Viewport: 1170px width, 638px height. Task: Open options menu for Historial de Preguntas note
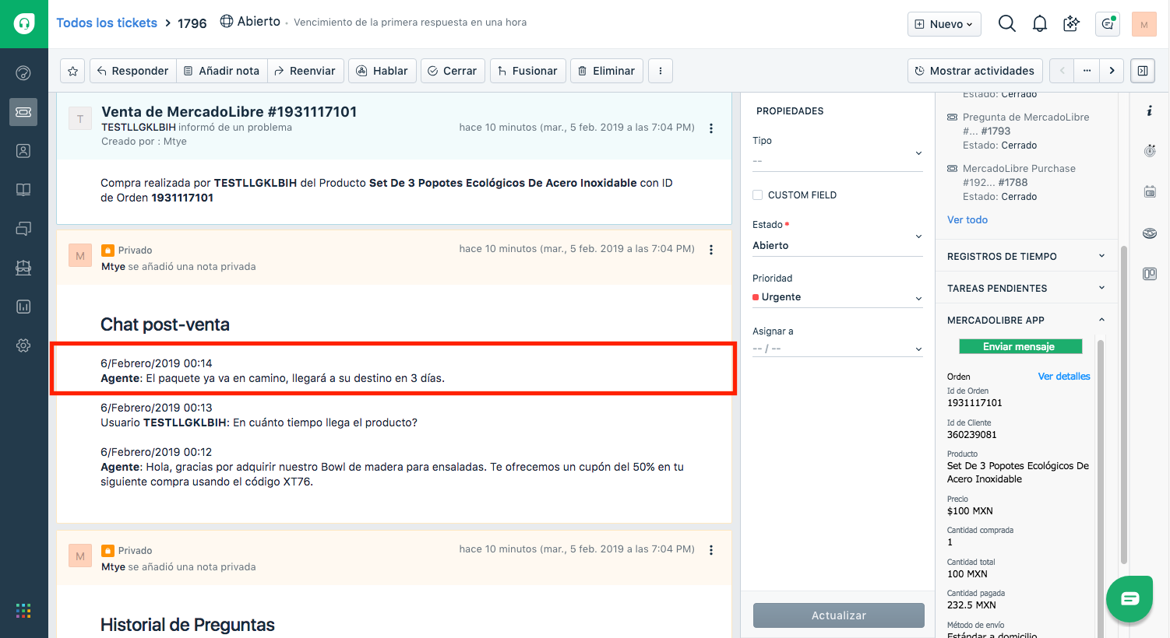pos(711,550)
